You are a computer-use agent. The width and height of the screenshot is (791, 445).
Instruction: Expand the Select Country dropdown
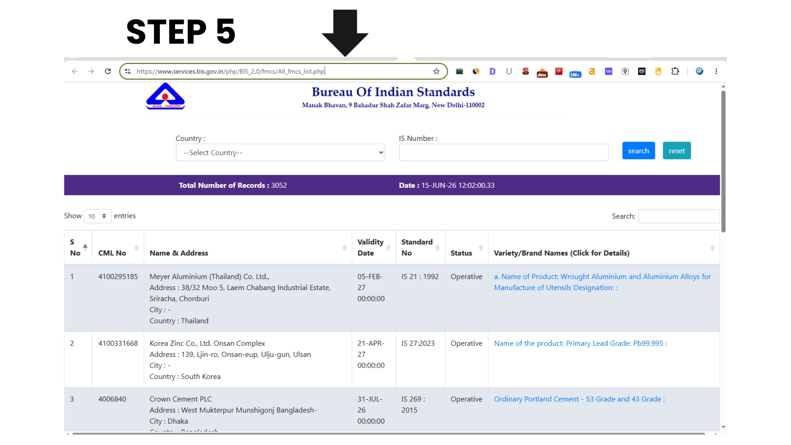280,152
